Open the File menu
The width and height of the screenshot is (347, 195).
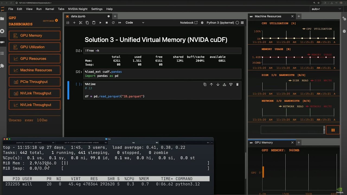11,9
